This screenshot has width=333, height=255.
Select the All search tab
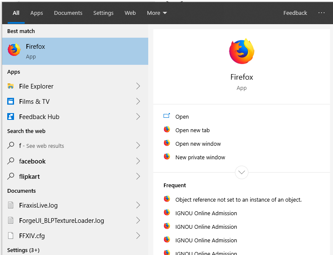pos(16,13)
